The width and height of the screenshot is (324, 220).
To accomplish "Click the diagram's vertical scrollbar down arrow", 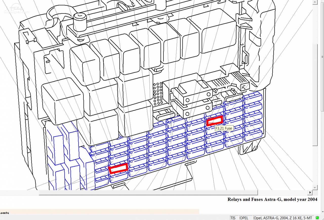I will tap(315, 188).
